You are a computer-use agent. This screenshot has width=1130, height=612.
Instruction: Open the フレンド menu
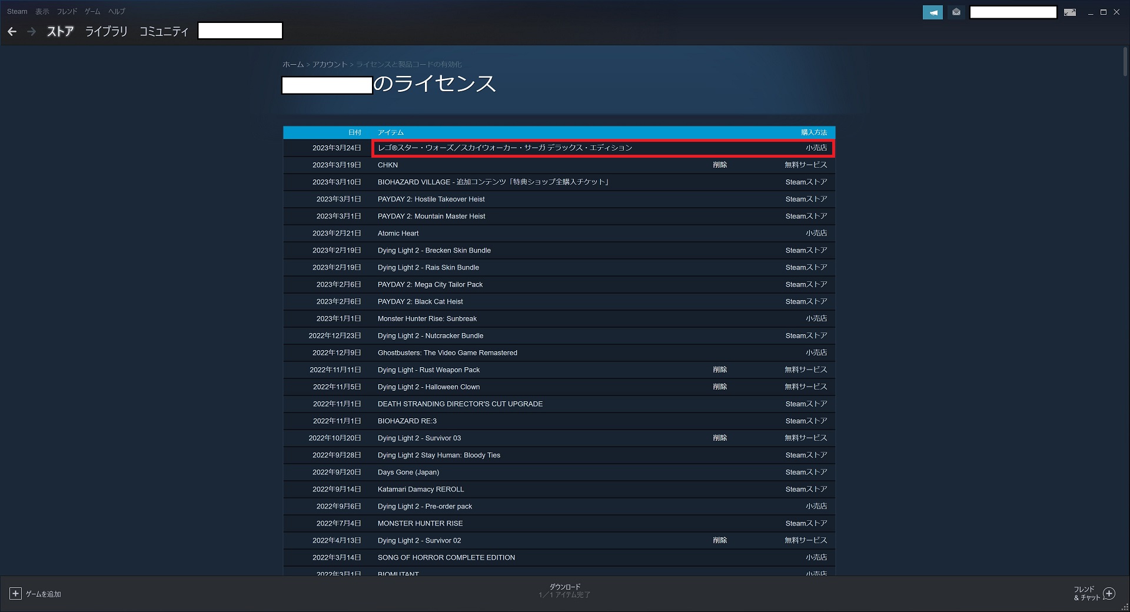click(x=67, y=11)
